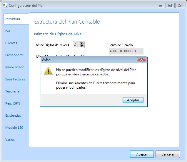Open the IVA tab

point(8,31)
